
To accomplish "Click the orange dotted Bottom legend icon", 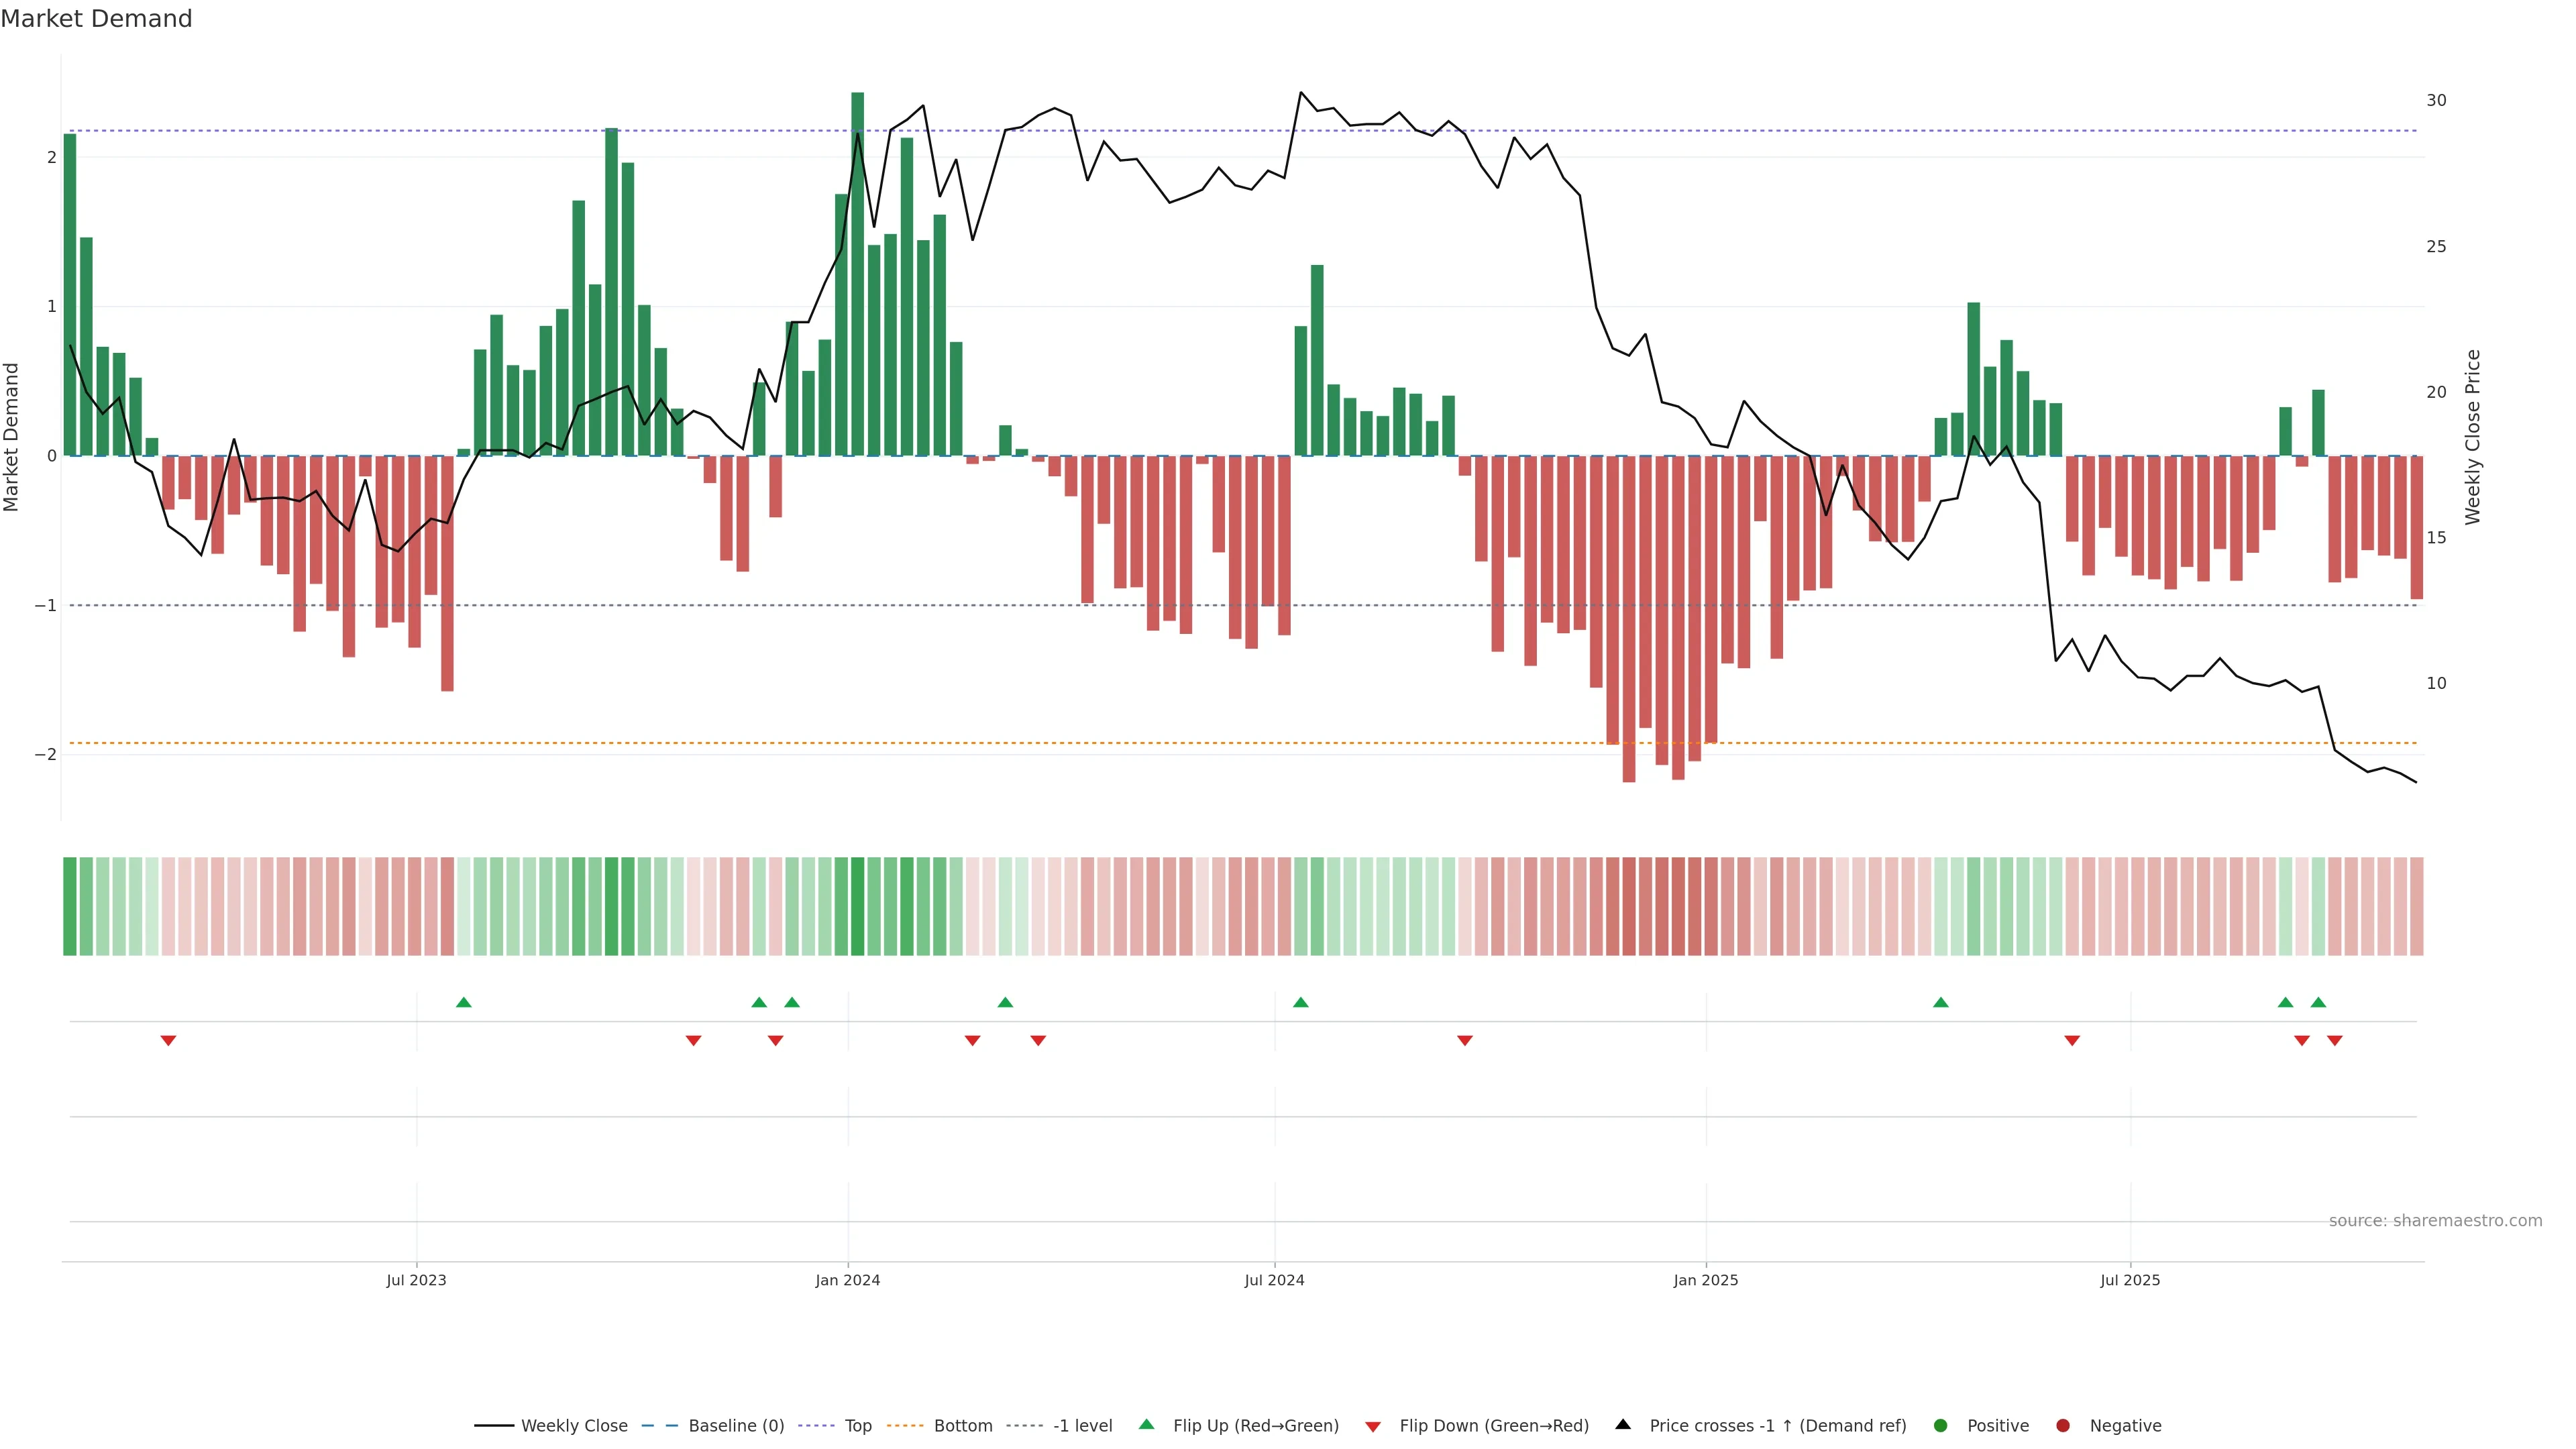I will pos(905,1425).
